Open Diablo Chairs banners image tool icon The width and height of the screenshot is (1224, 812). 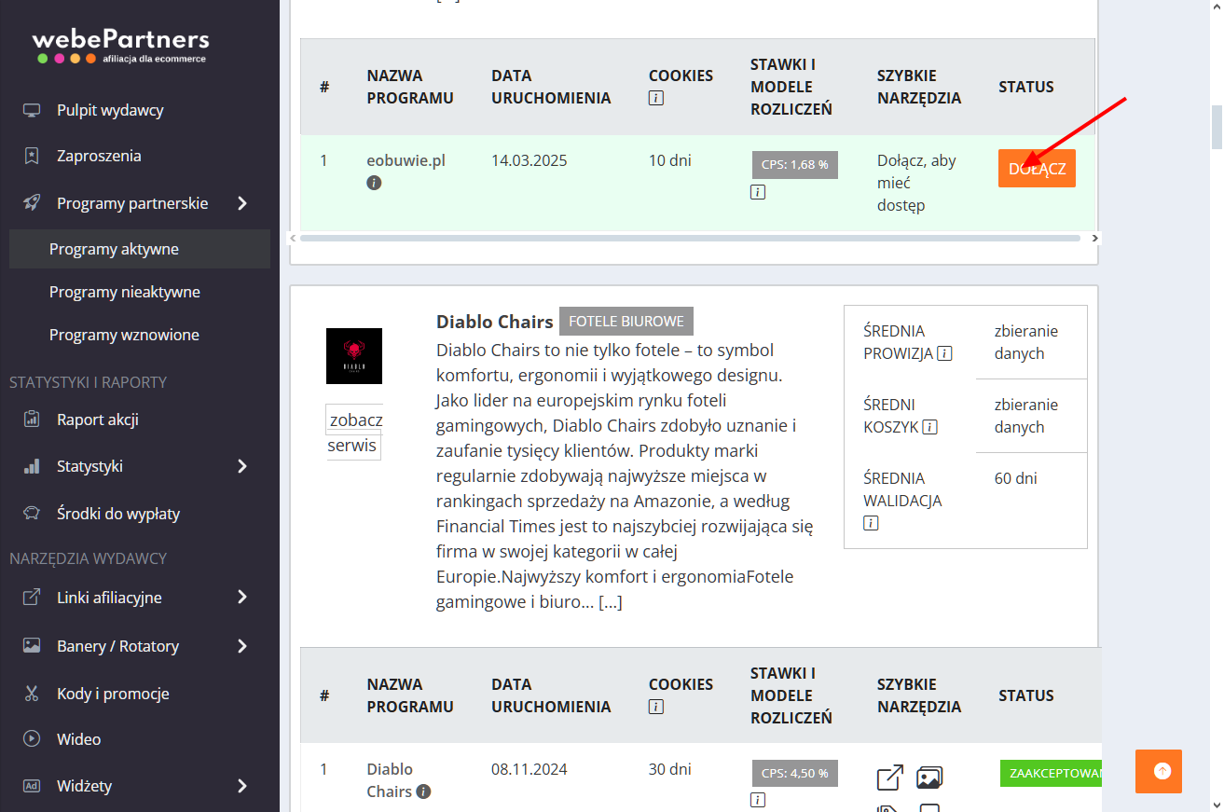click(x=929, y=778)
